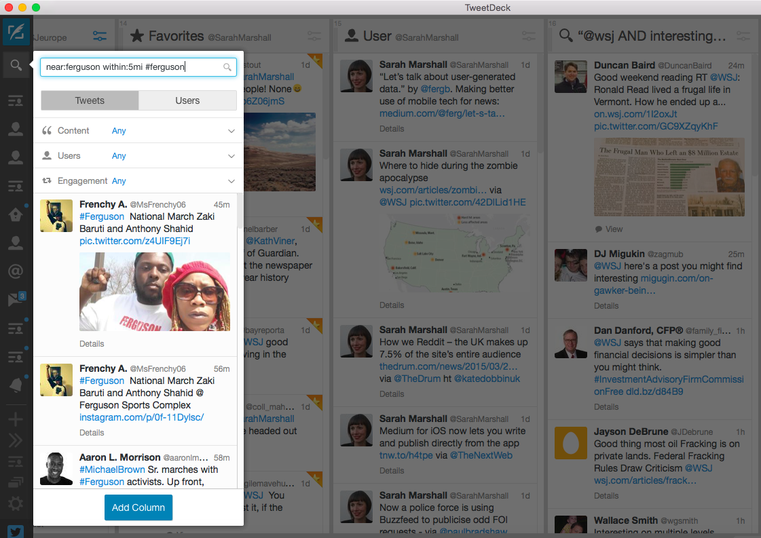This screenshot has width=761, height=538.
Task: Open column options for the europe column
Action: [100, 37]
